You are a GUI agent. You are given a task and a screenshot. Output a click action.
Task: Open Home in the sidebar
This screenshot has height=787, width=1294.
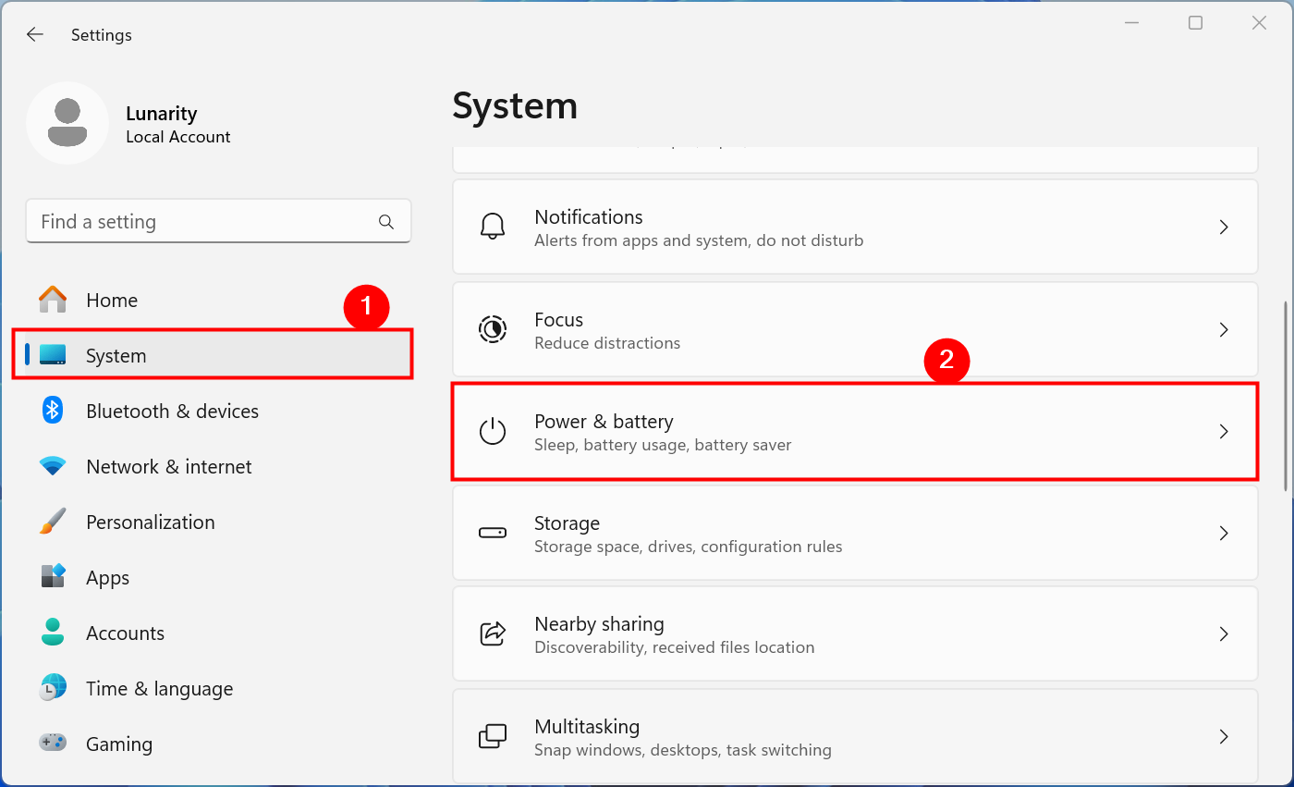coord(112,301)
